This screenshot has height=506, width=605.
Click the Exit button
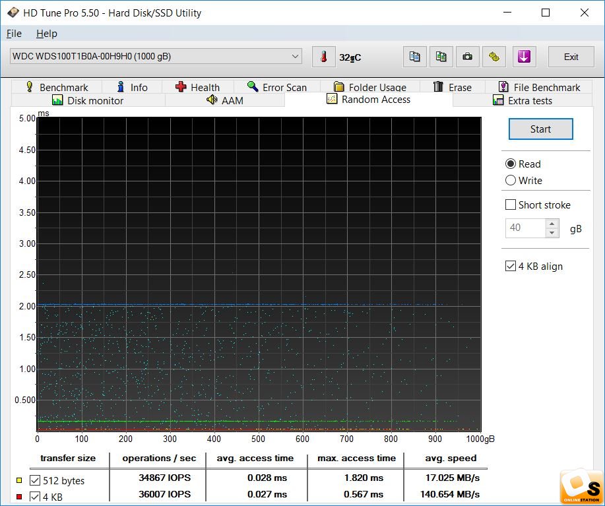point(571,57)
